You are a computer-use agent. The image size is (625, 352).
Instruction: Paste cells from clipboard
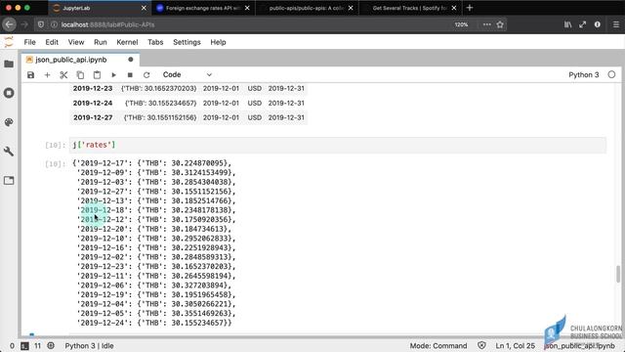(97, 74)
